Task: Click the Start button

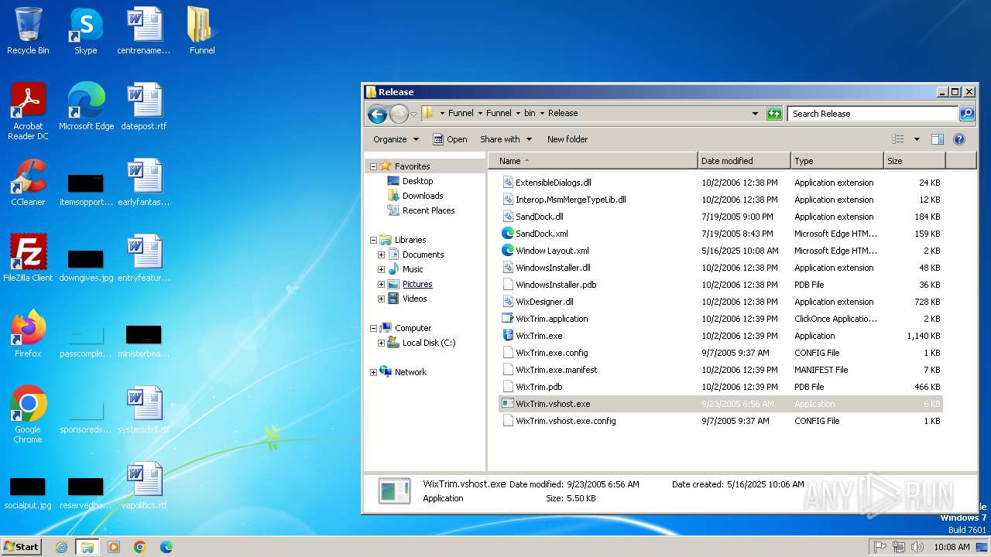Action: point(21,547)
